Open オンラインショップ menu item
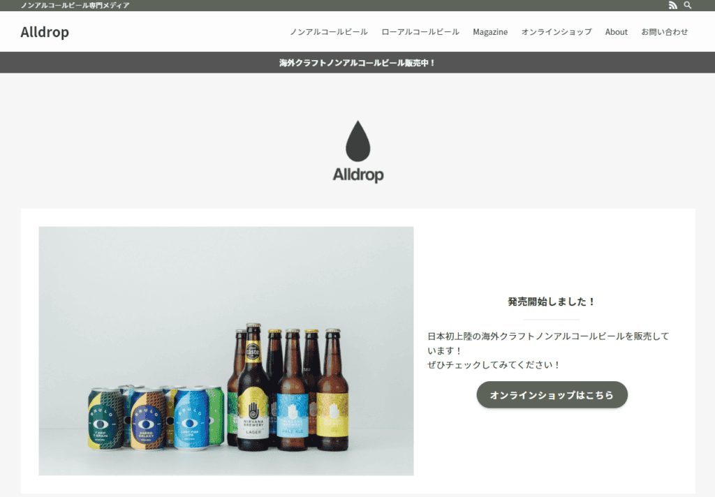The image size is (715, 497). [x=556, y=32]
